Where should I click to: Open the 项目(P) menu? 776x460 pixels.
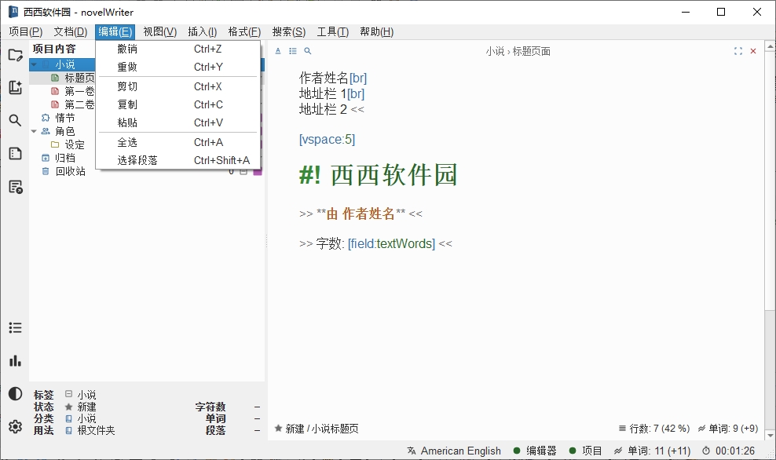tap(26, 31)
